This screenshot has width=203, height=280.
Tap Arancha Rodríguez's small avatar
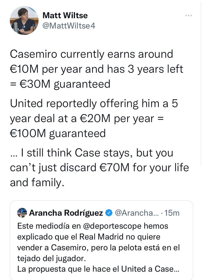22,212
